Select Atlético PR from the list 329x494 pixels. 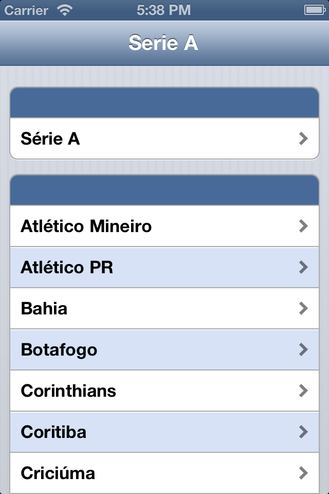click(67, 268)
